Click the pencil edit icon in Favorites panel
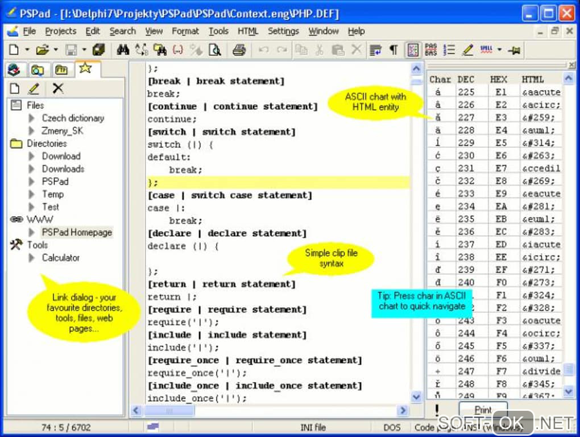The image size is (580, 437). click(34, 88)
